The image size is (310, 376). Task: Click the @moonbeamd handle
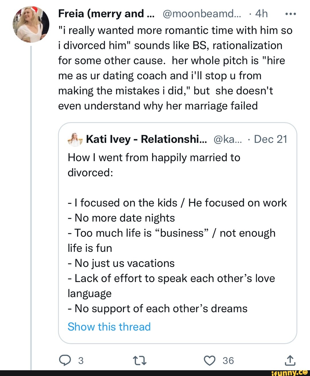202,14
